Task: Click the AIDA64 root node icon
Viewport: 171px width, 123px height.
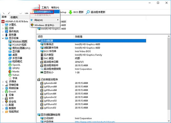Action: click(x=3, y=22)
